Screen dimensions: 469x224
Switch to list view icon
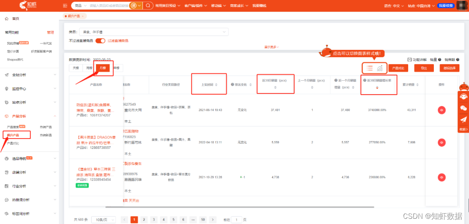tap(370, 68)
